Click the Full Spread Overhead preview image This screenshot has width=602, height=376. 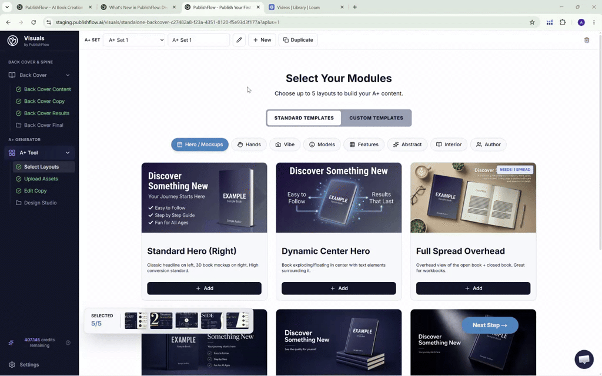[x=473, y=197]
